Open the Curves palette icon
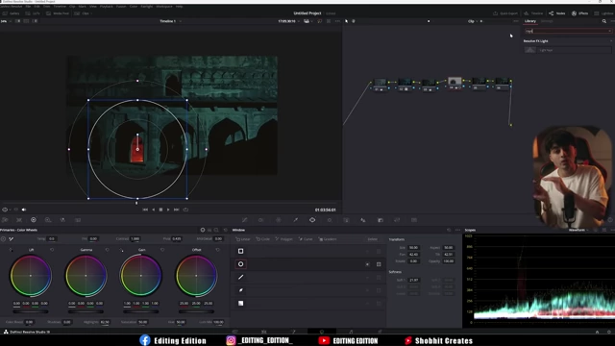 click(244, 220)
